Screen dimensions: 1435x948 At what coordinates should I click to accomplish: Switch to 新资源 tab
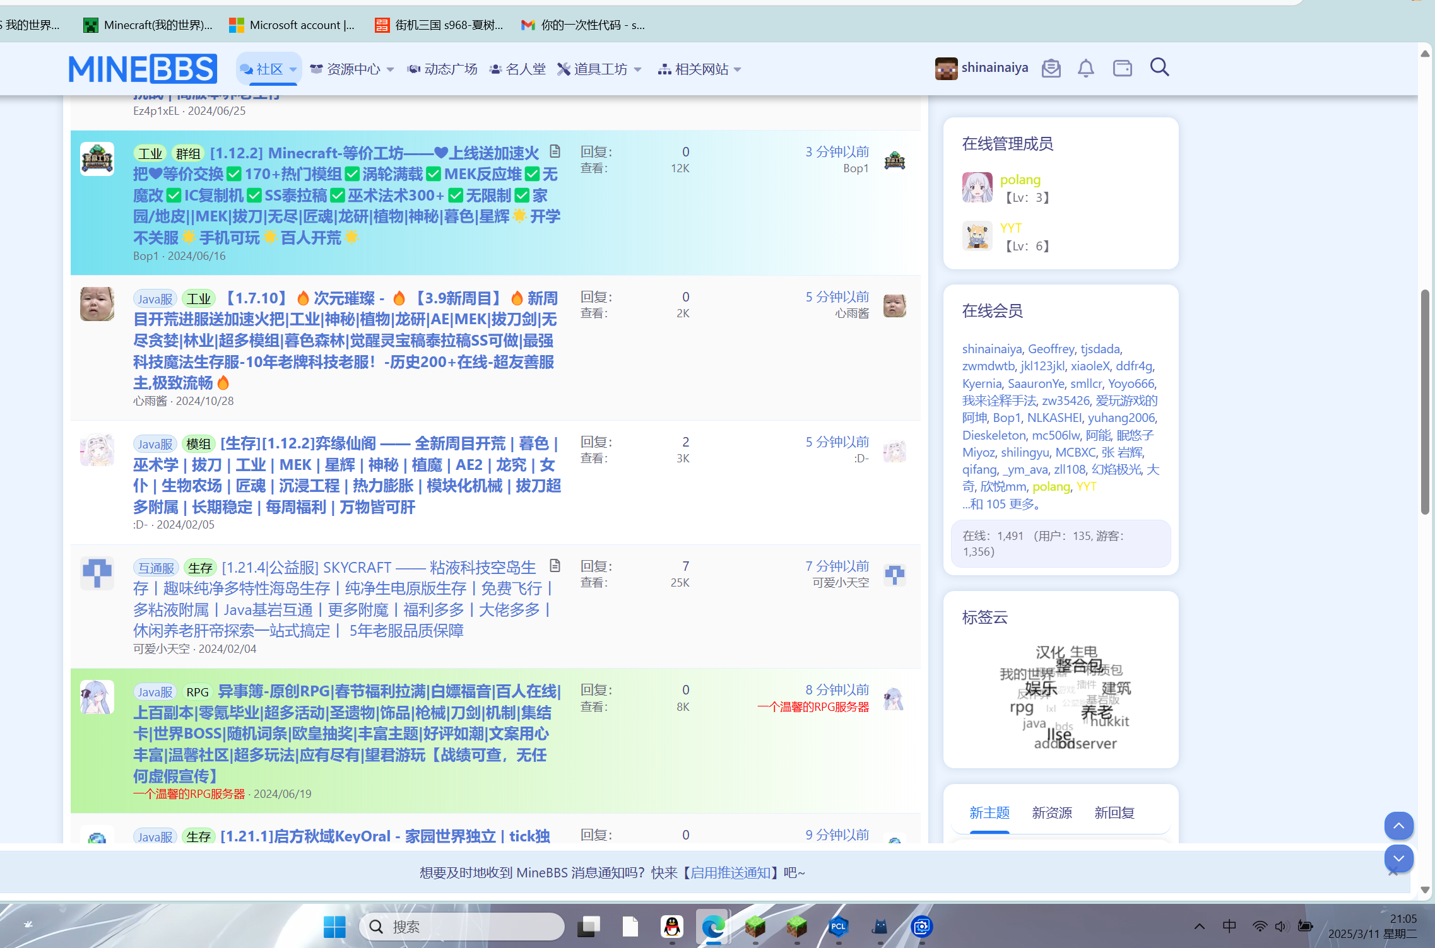[1052, 812]
